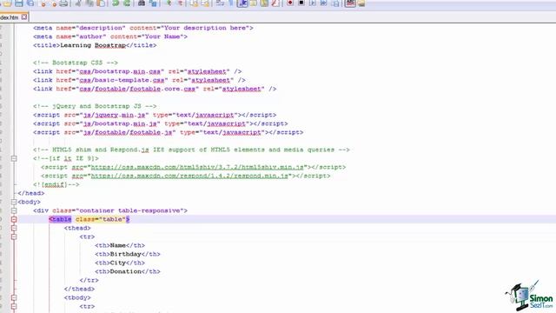Click the Stop Recording square icon
Screen dimensions: 556x313
coord(301,3)
